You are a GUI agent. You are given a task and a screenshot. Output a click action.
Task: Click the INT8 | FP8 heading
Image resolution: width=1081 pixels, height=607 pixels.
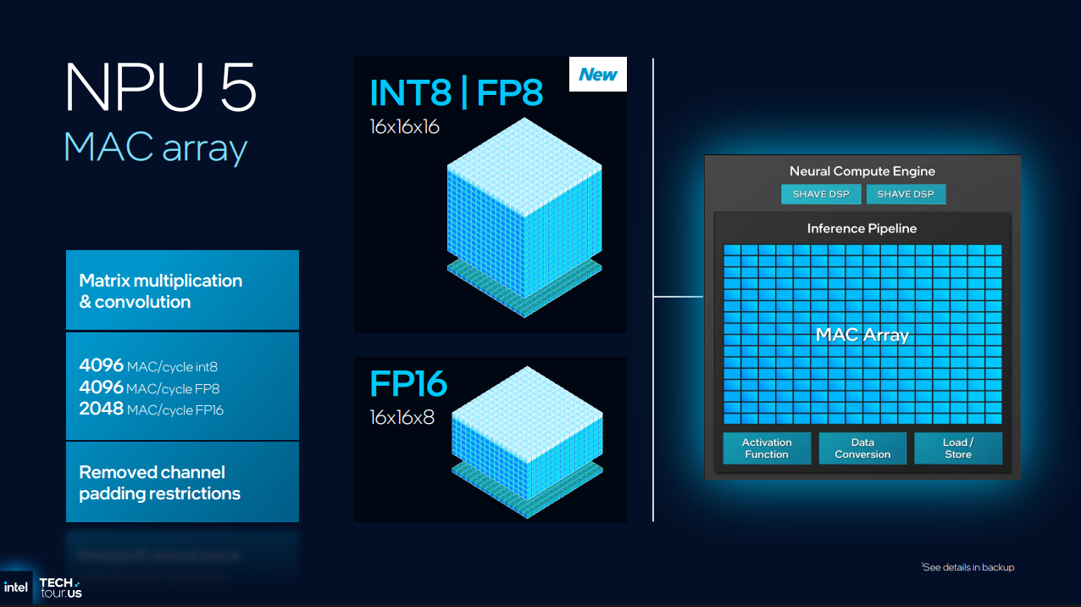(x=456, y=93)
